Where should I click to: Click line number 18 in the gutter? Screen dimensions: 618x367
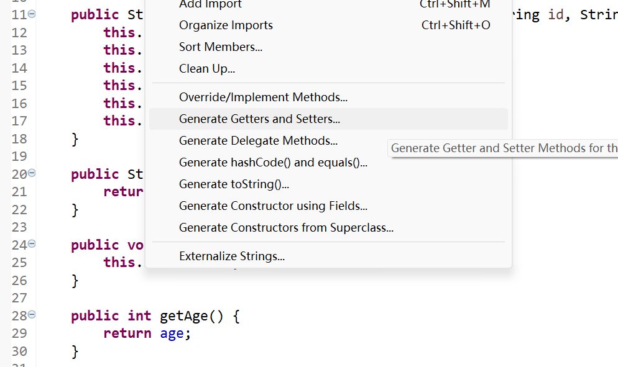click(19, 138)
